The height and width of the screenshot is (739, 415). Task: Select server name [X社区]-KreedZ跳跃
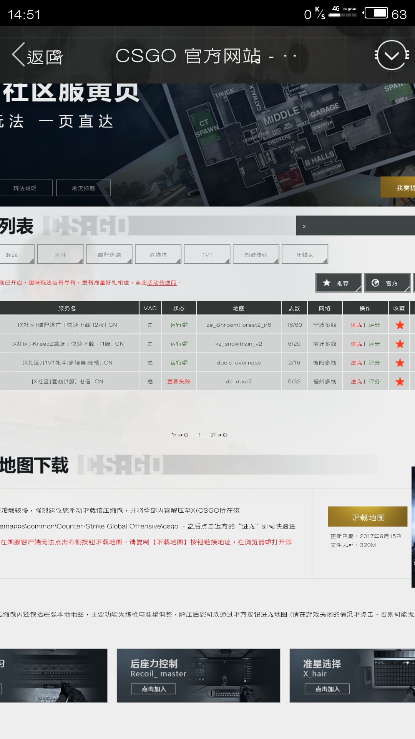point(68,344)
